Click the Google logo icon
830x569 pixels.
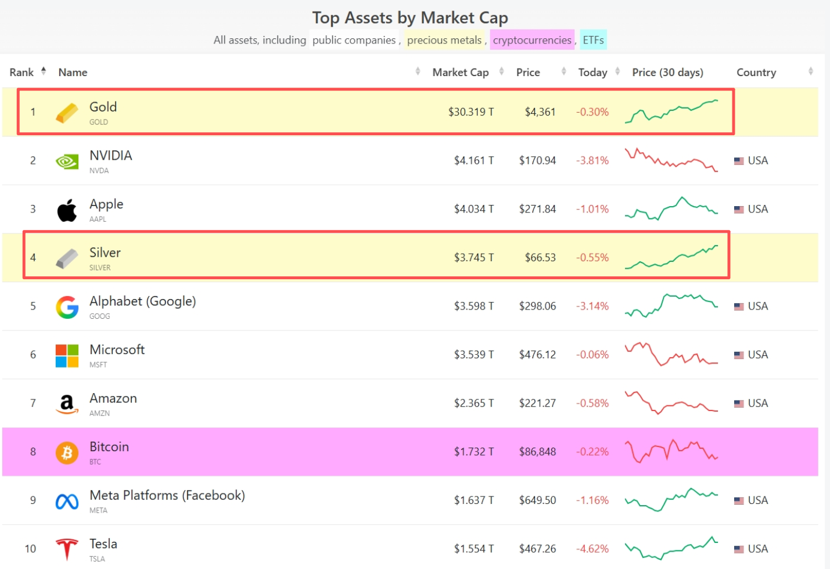tap(67, 307)
